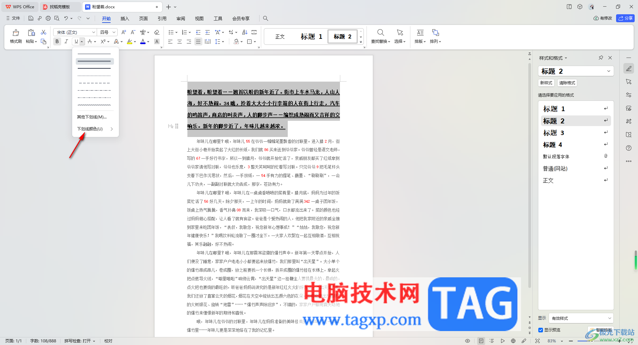Click the 清除格式 button
638x345 pixels.
tap(567, 83)
